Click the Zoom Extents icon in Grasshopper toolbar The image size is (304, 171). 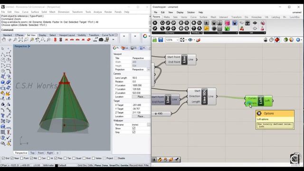point(182,40)
